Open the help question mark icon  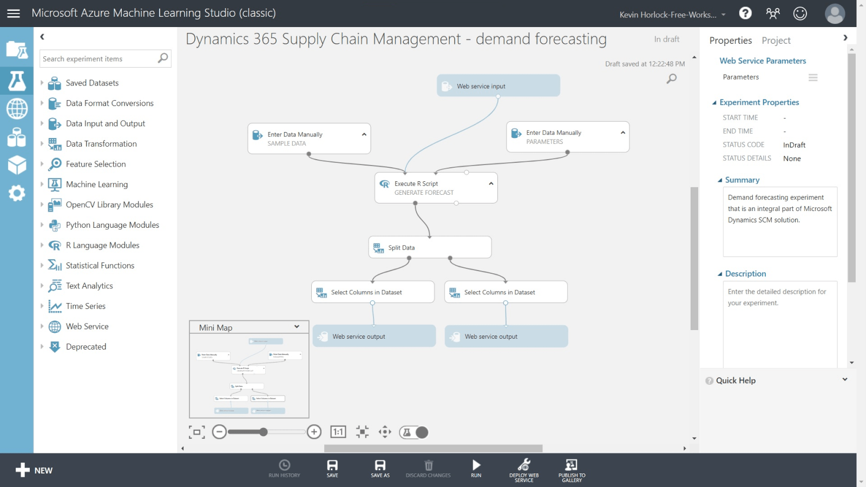click(x=745, y=13)
